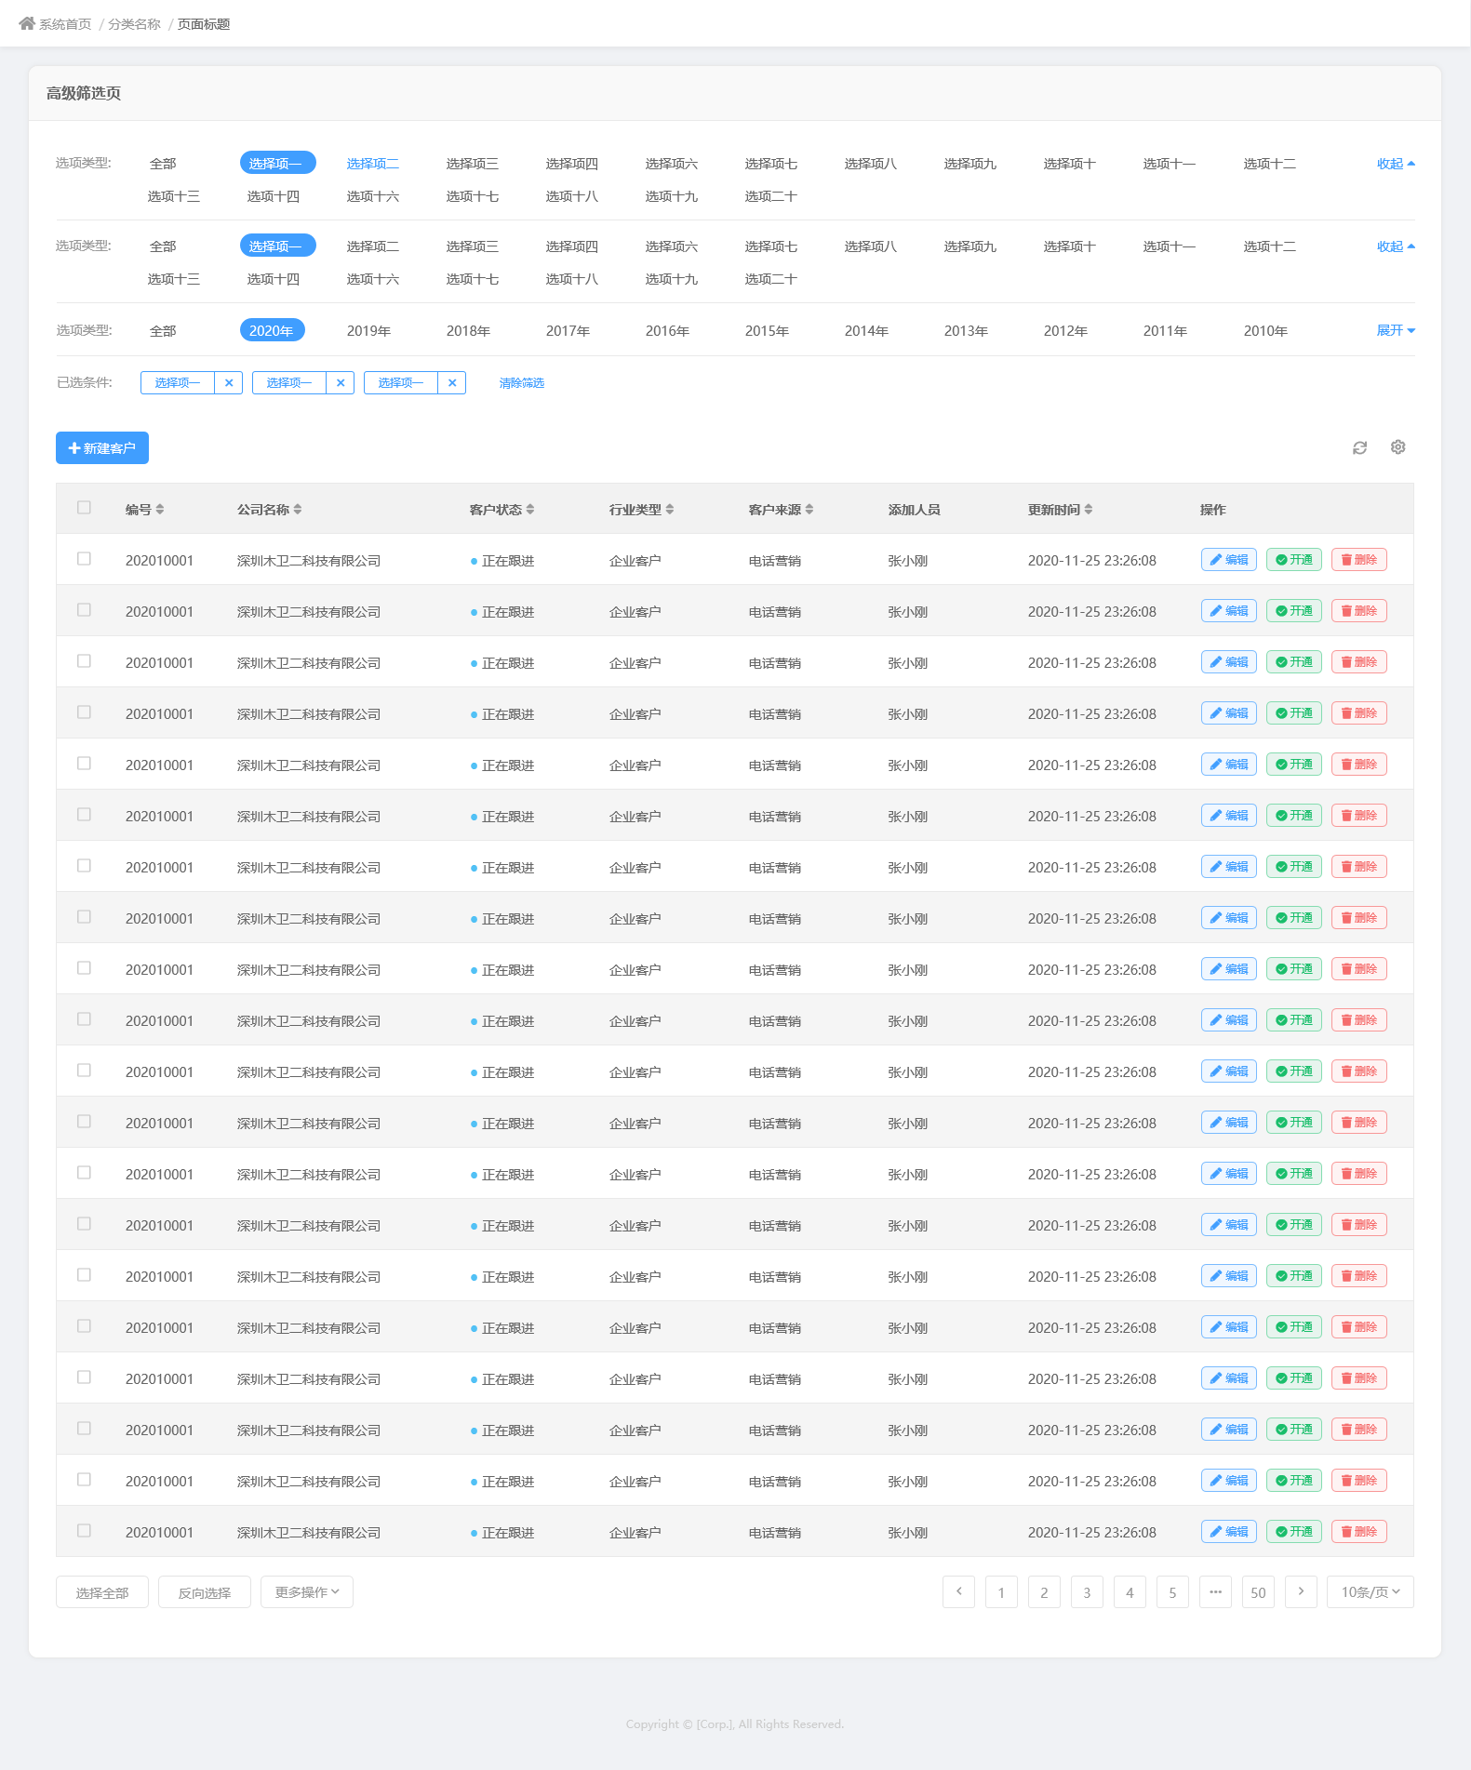Image resolution: width=1471 pixels, height=1770 pixels.
Task: Select 2010年 in the year filter
Action: [x=1265, y=331]
